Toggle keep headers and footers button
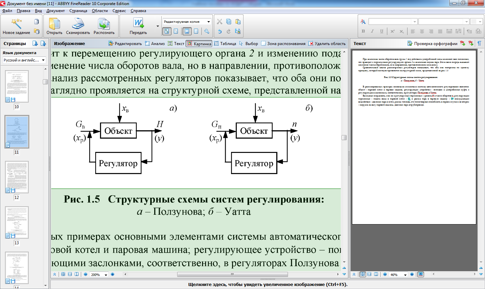The height and width of the screenshot is (289, 485). click(187, 31)
